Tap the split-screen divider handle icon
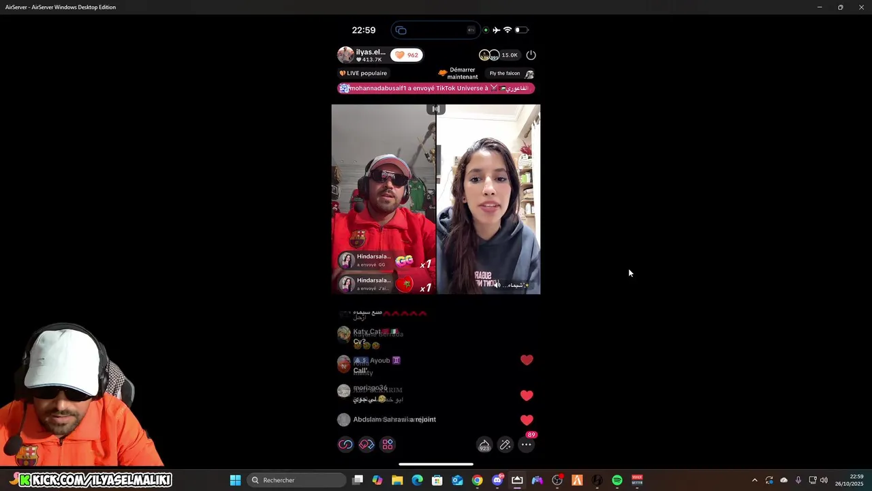Viewport: 872px width, 491px height. (x=436, y=109)
